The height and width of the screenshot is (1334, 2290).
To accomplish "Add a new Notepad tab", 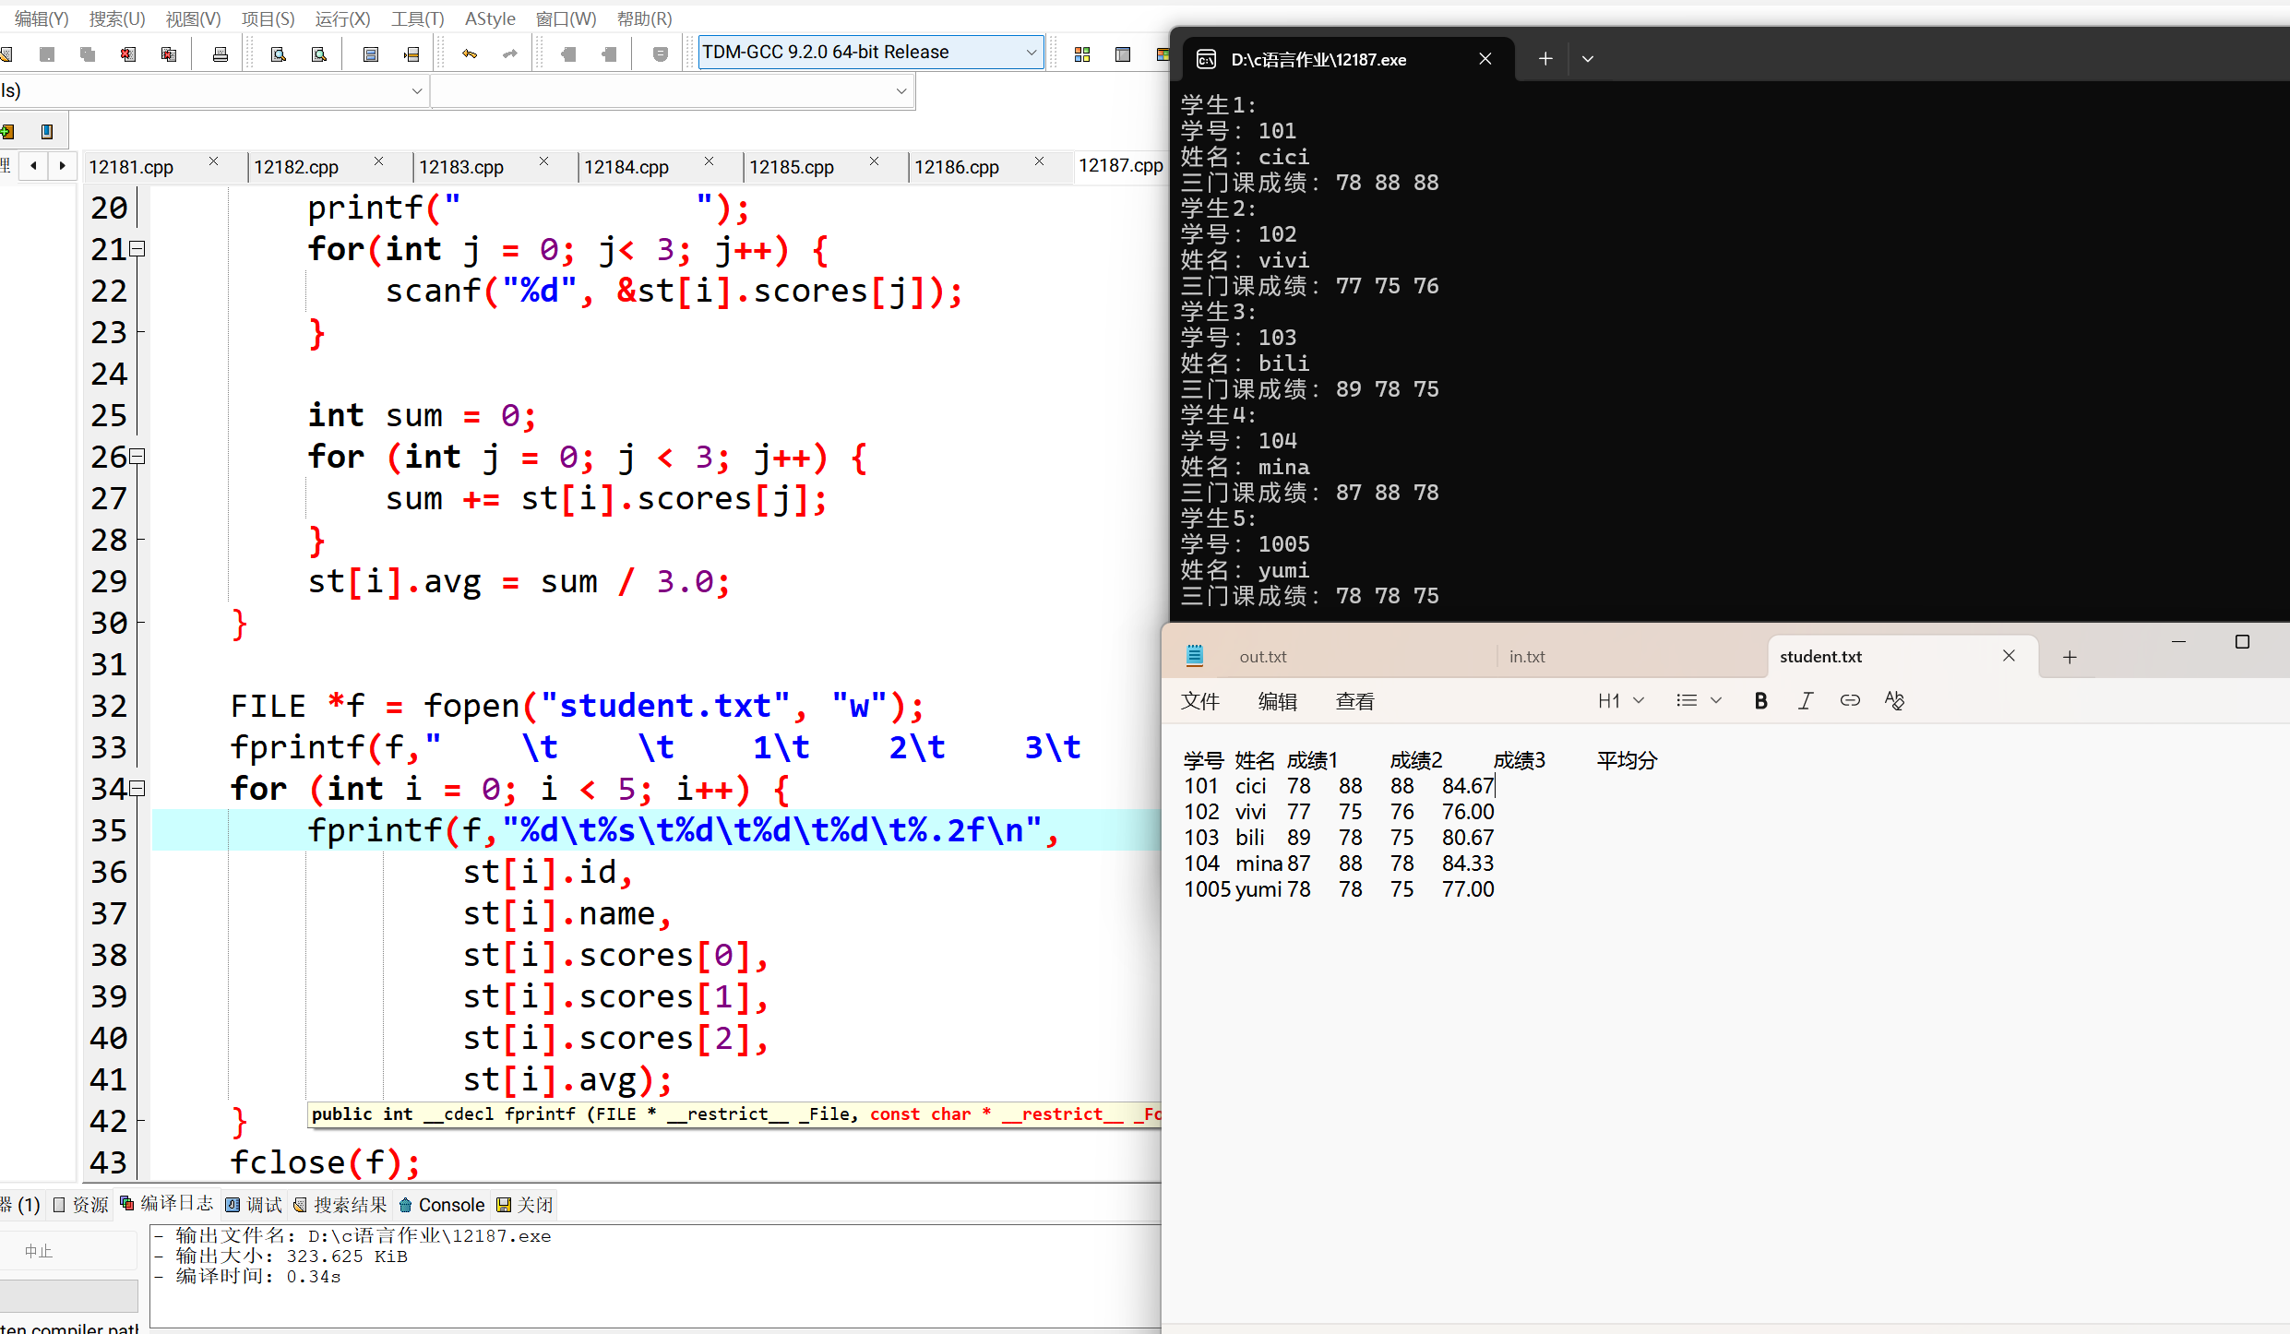I will pyautogui.click(x=2069, y=657).
